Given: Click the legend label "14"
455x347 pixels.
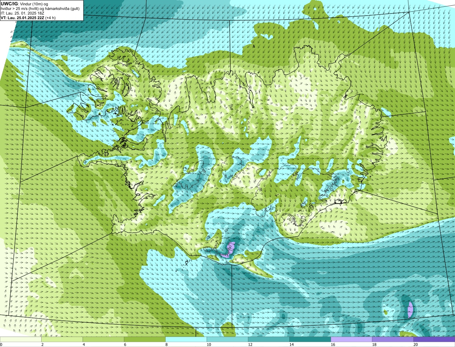Looking at the screenshot, I should [x=291, y=345].
